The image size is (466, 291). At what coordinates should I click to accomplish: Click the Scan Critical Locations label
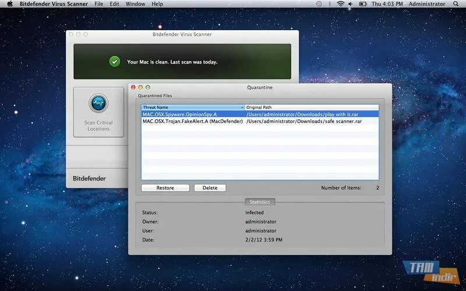(x=98, y=126)
